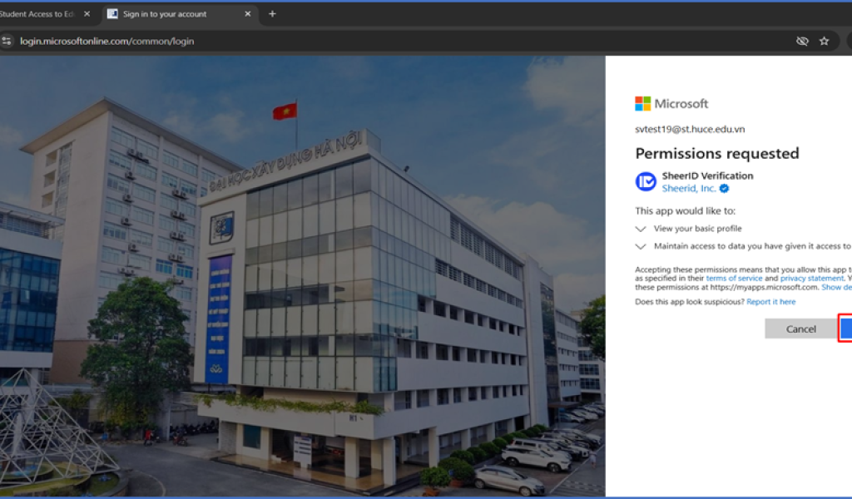This screenshot has height=499, width=852.
Task: Click the SheerID Verification app icon
Action: point(646,181)
